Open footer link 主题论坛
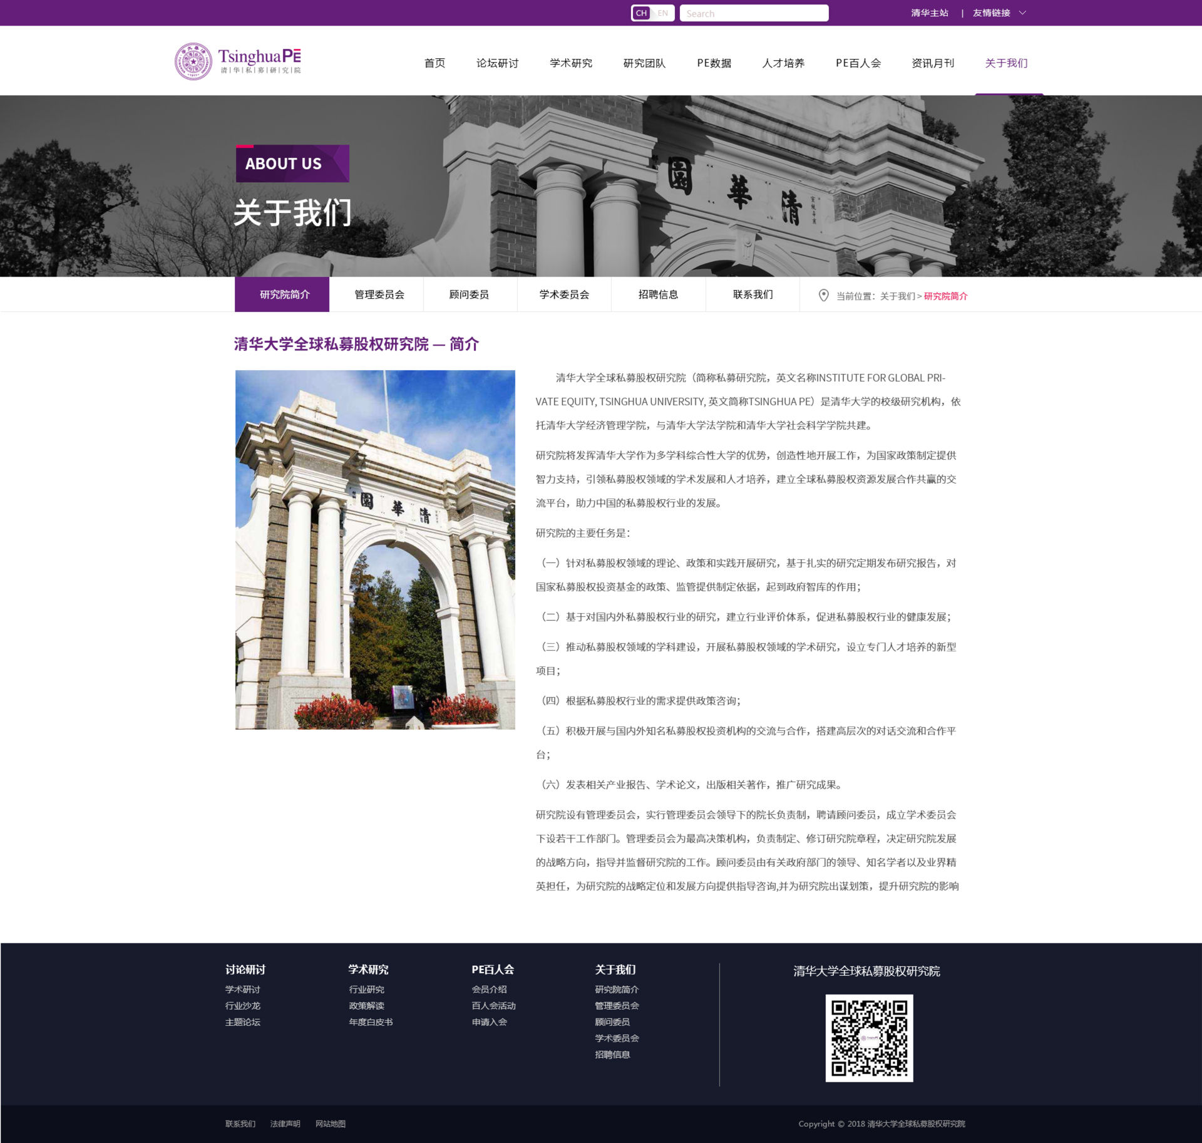Image resolution: width=1202 pixels, height=1143 pixels. [x=242, y=1022]
